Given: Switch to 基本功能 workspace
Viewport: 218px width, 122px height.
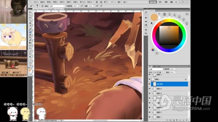Looking at the screenshot, I should tap(153, 2).
